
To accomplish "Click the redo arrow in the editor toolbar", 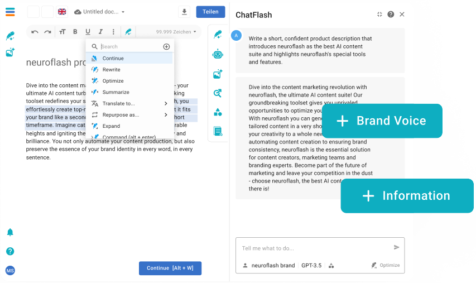I will (47, 32).
